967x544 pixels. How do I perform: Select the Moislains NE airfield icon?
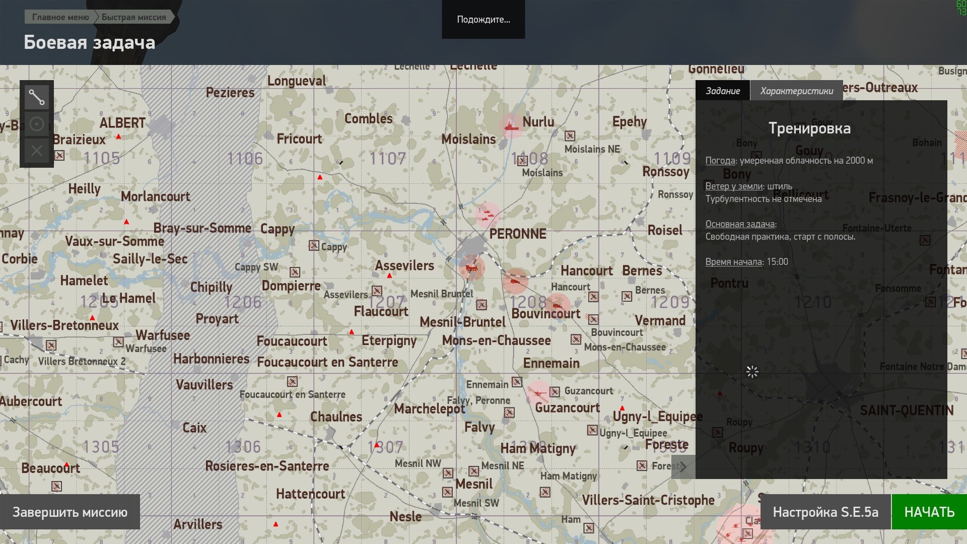pos(570,136)
